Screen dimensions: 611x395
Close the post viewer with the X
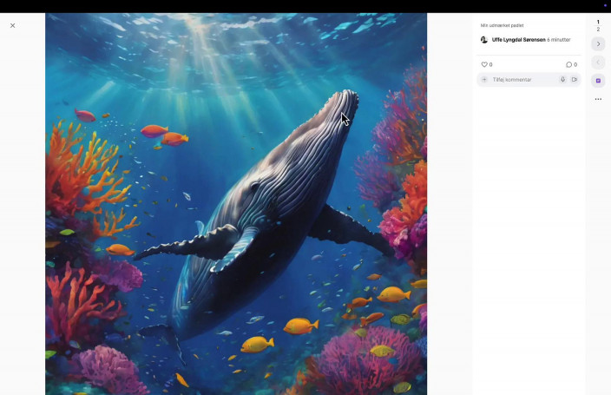click(x=13, y=26)
